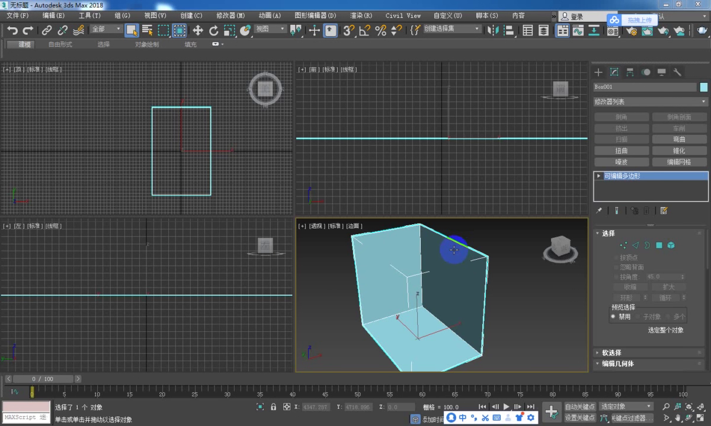
Task: Open the '修改器列表' modifier list dropdown
Action: pos(650,102)
